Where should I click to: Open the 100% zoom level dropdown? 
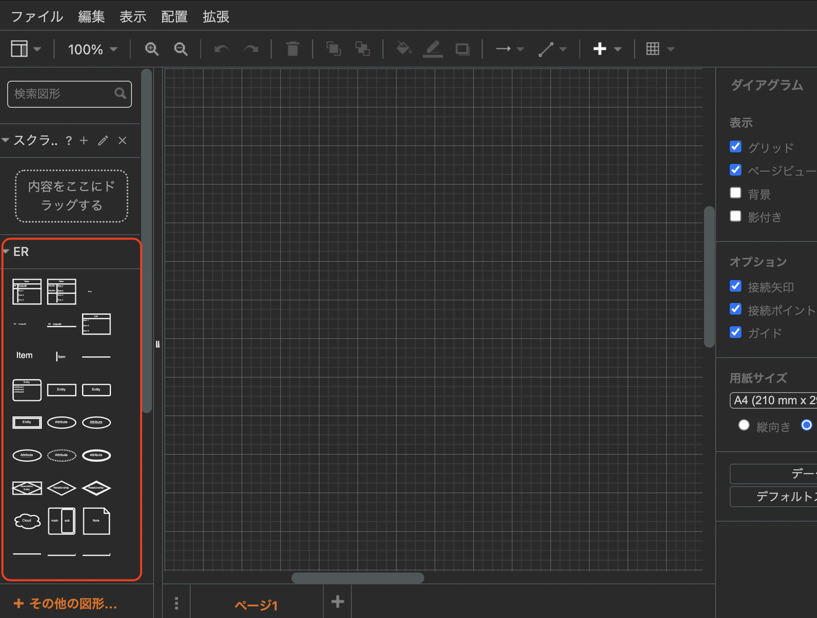click(92, 49)
